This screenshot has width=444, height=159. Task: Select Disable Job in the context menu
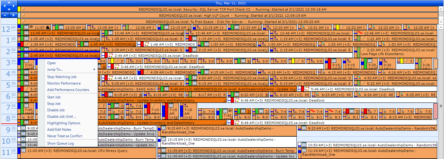(56, 110)
